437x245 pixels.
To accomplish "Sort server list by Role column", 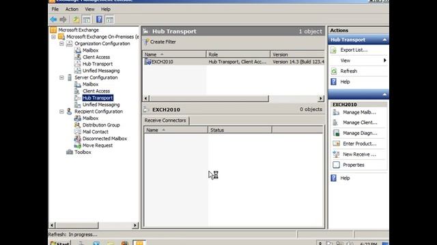I will pyautogui.click(x=238, y=54).
